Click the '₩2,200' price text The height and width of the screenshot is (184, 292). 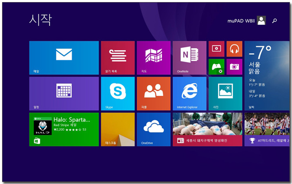(x=59, y=129)
